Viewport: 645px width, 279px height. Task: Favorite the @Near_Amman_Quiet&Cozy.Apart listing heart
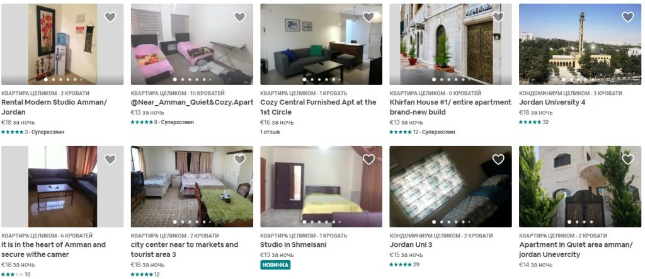tap(239, 17)
